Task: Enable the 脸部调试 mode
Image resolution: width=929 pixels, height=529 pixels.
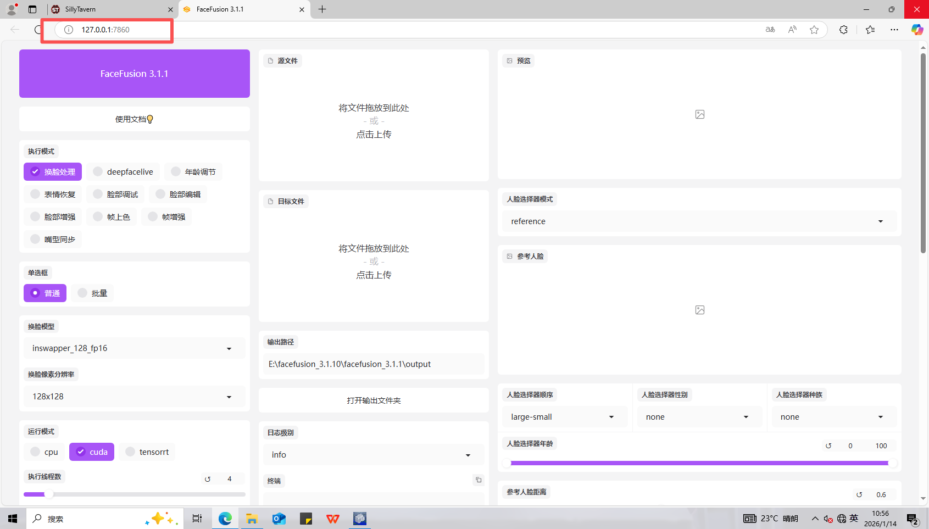Action: click(115, 194)
